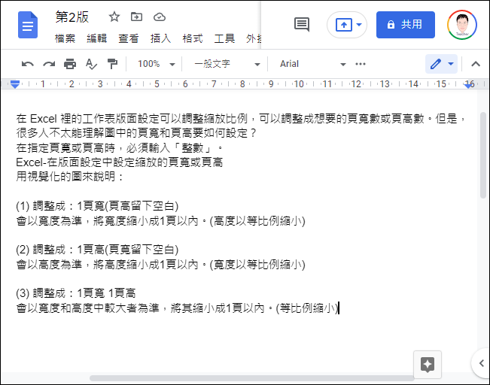Screen dimensions: 490x385
Task: Open the 編輯 menu
Action: pyautogui.click(x=96, y=38)
